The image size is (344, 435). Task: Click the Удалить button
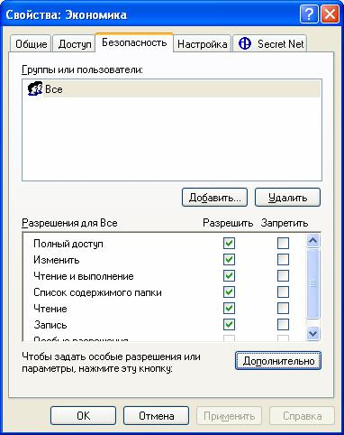(x=287, y=198)
